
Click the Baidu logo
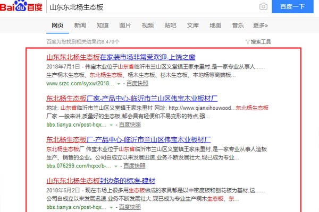coord(21,6)
